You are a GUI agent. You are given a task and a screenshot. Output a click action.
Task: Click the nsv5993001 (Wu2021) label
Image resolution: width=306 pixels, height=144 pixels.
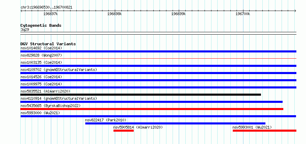[252, 127]
